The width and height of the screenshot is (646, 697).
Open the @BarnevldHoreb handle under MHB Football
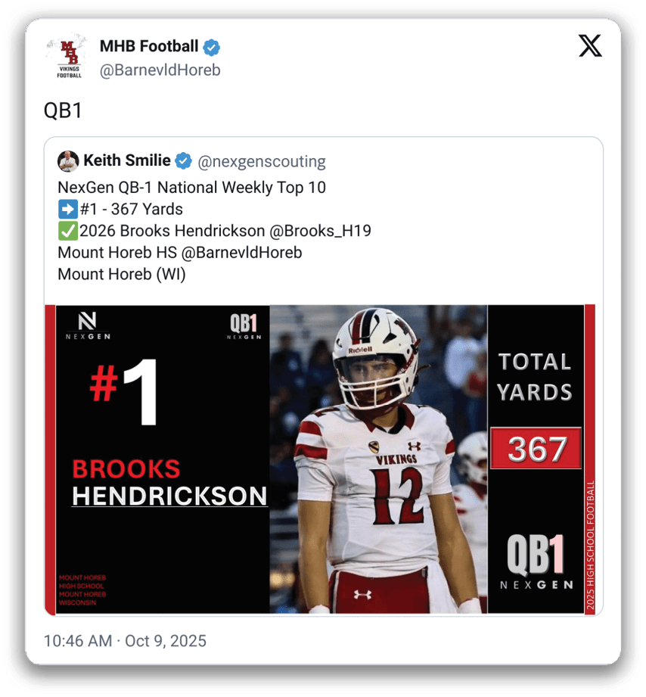(x=160, y=70)
